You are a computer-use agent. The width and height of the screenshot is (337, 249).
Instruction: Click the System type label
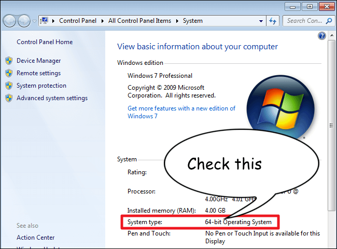pyautogui.click(x=145, y=222)
